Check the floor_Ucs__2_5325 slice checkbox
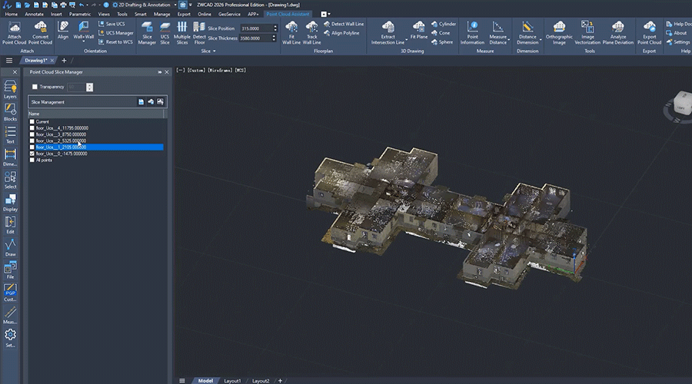The height and width of the screenshot is (384, 692). (x=32, y=141)
